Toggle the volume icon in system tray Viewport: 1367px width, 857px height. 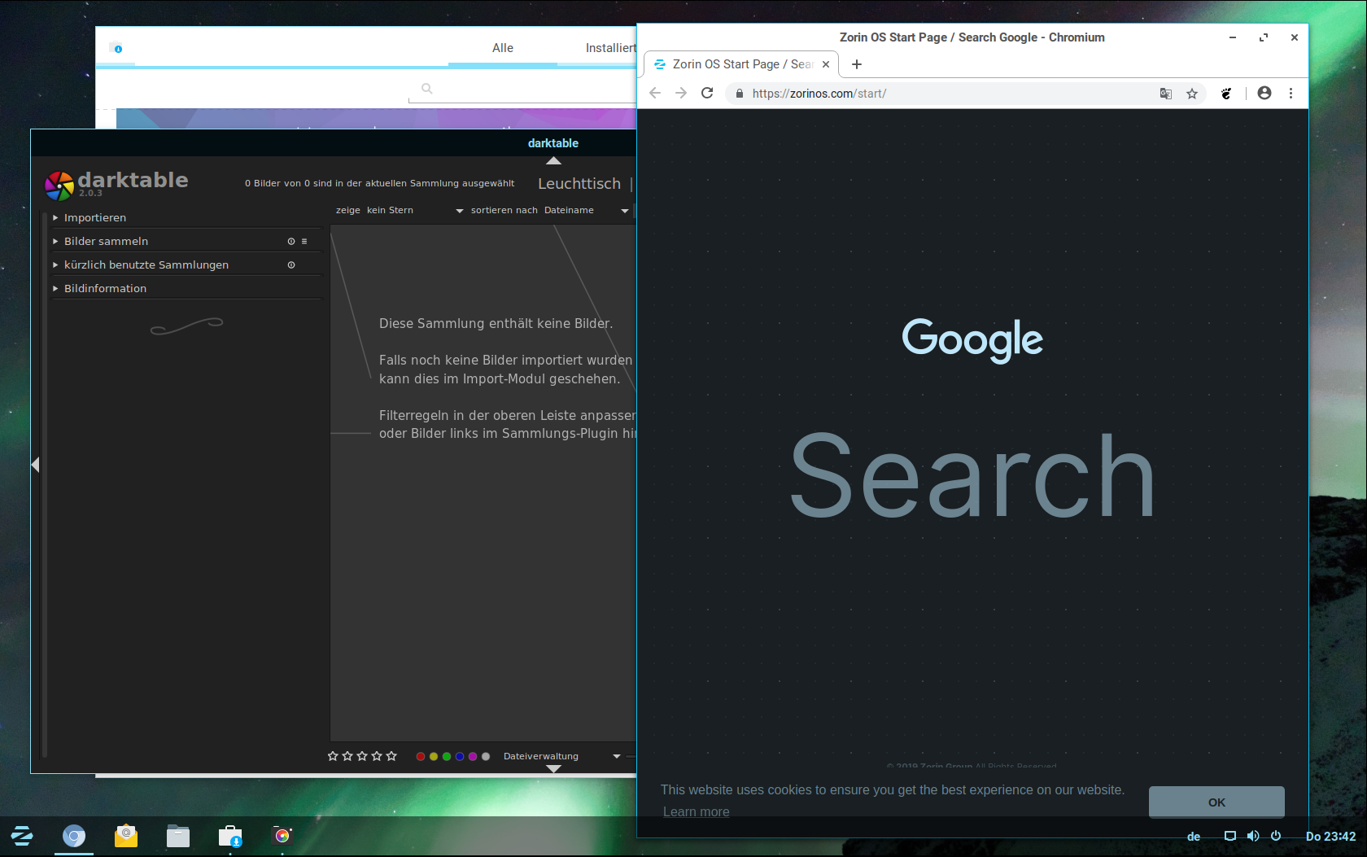(1253, 836)
